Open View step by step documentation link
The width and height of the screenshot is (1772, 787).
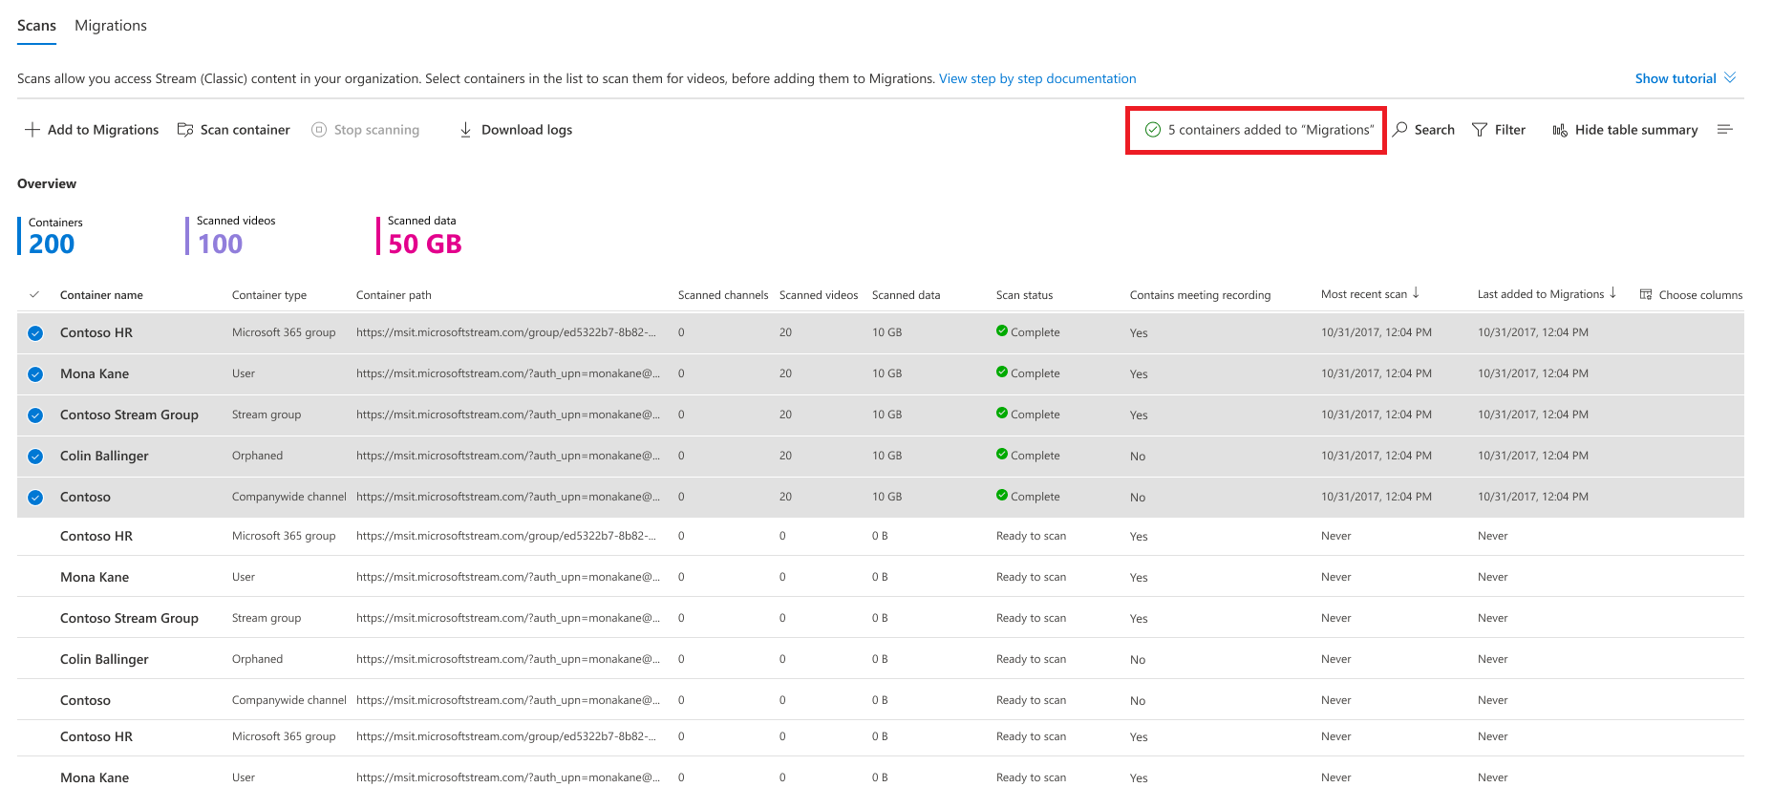point(1037,78)
